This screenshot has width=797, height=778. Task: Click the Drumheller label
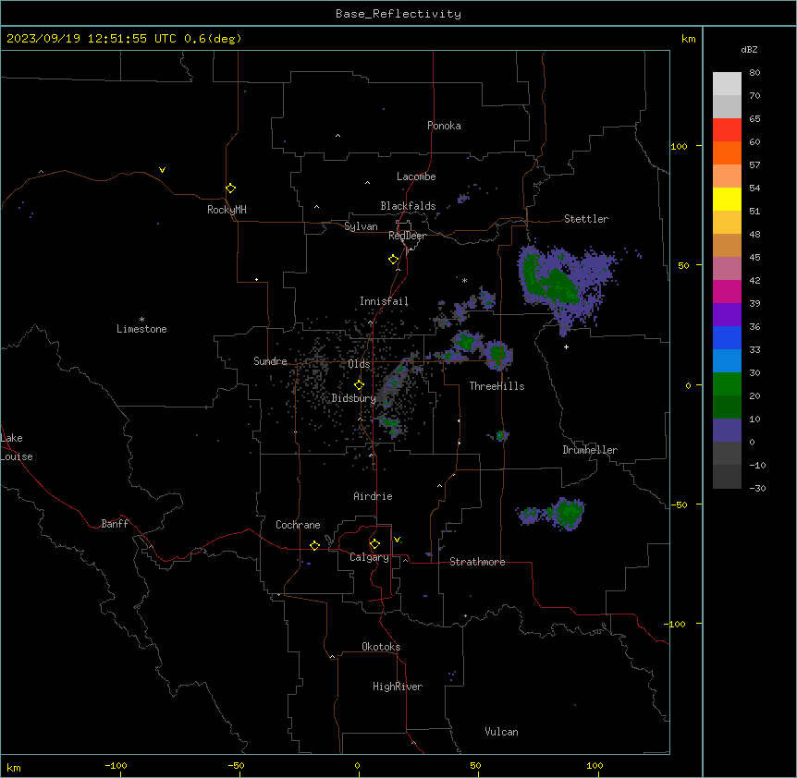pos(590,450)
